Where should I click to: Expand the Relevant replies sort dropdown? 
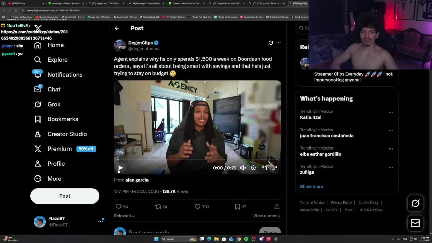(124, 216)
